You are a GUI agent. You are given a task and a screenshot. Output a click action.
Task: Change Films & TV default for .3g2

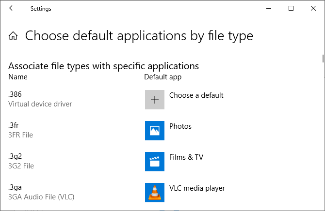(186, 157)
